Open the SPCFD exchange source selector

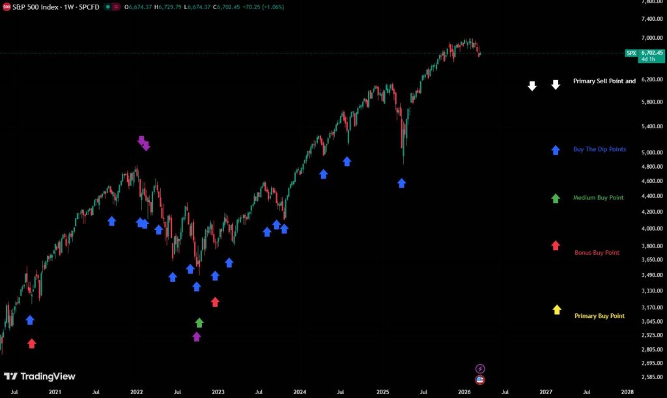tap(90, 7)
